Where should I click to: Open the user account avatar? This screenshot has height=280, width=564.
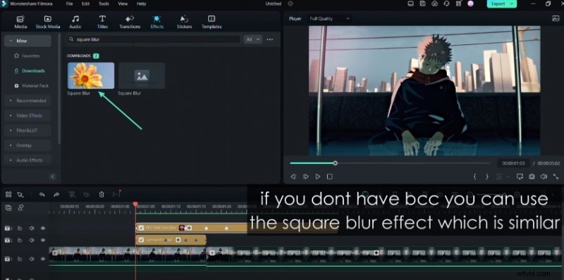[470, 4]
